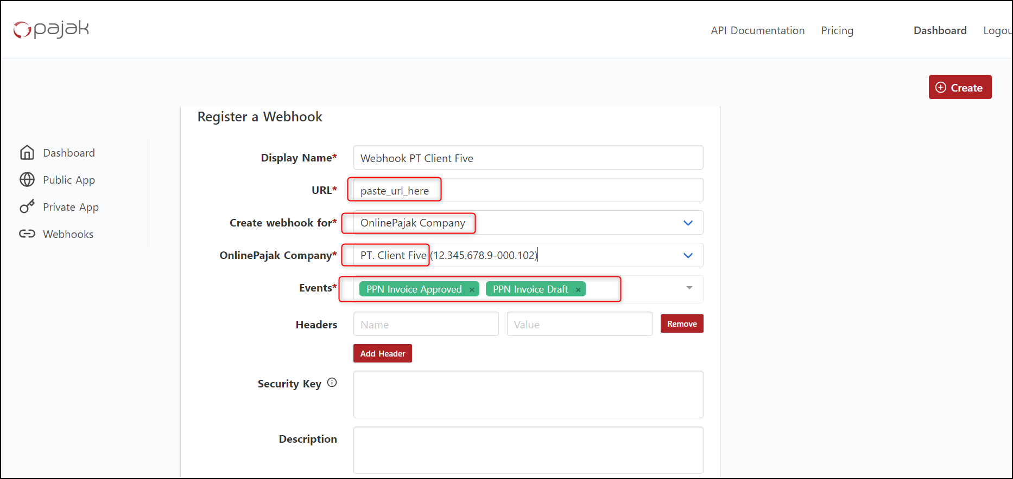Screen dimensions: 1013x479
Task: Remove the PPN Invoice Draft tag
Action: tap(578, 290)
